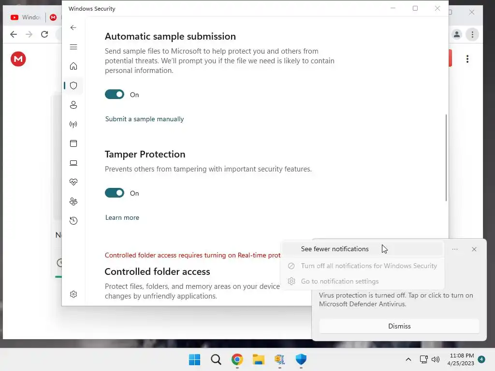Screen dimensions: 495x371
Task: Dismiss the virus protection notification
Action: [399, 326]
